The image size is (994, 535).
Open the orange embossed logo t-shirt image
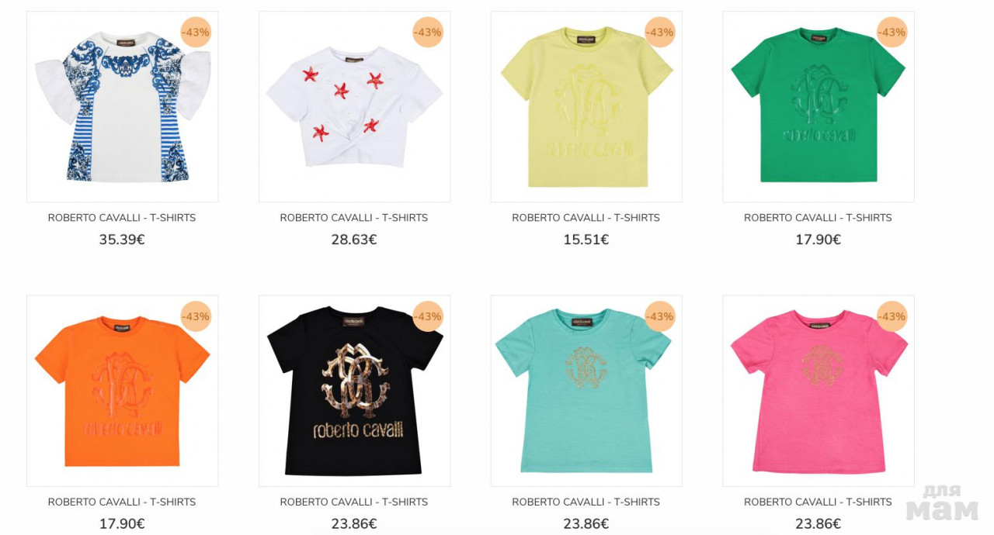tap(122, 391)
